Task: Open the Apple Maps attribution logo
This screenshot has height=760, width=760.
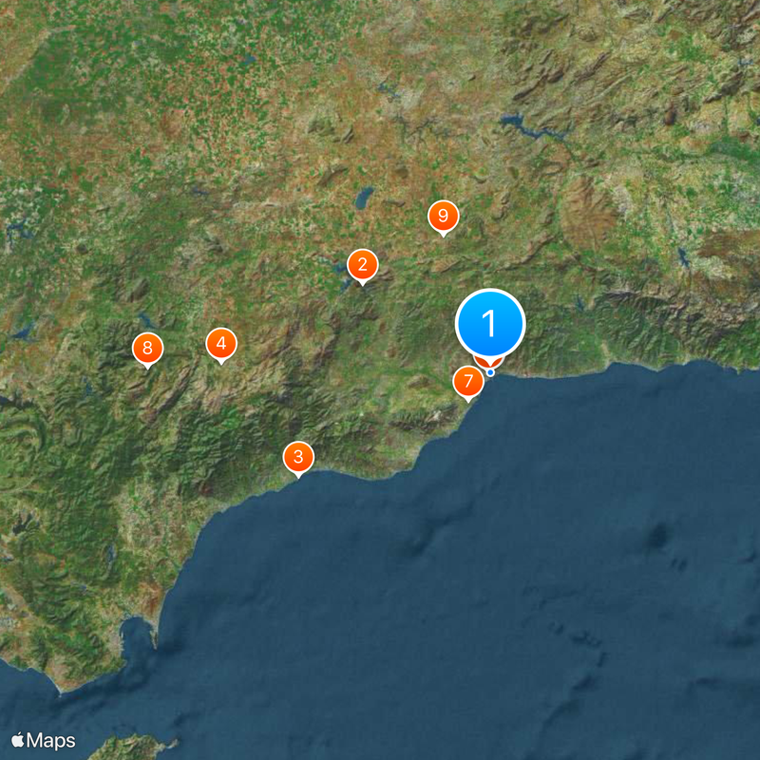Action: [x=44, y=741]
